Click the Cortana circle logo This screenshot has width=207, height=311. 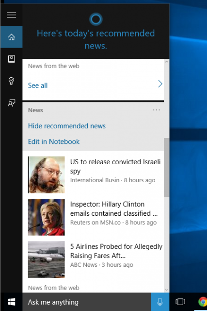(96, 19)
